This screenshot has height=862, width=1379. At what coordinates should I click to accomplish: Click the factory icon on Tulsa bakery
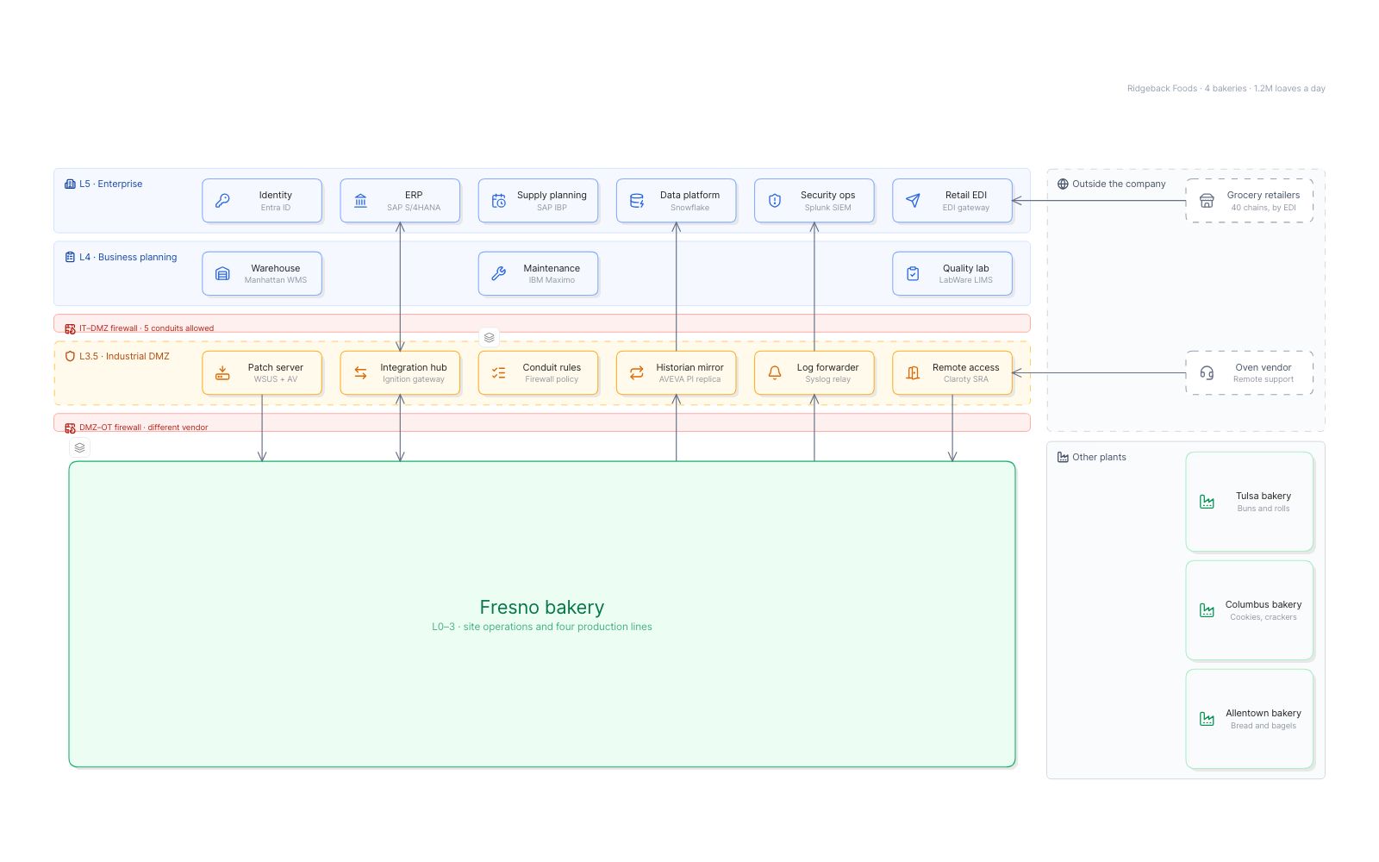1207,502
